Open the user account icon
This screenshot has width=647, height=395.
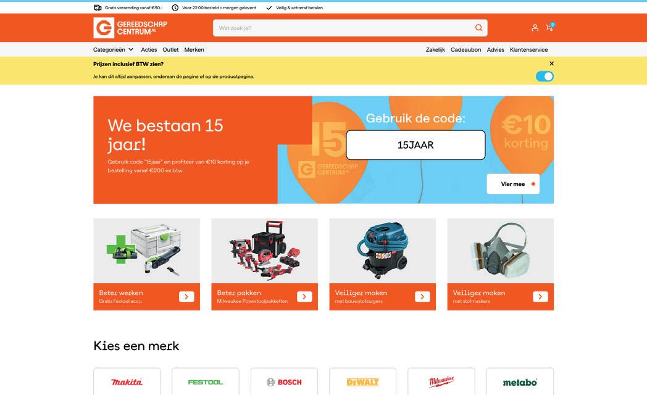click(x=535, y=28)
